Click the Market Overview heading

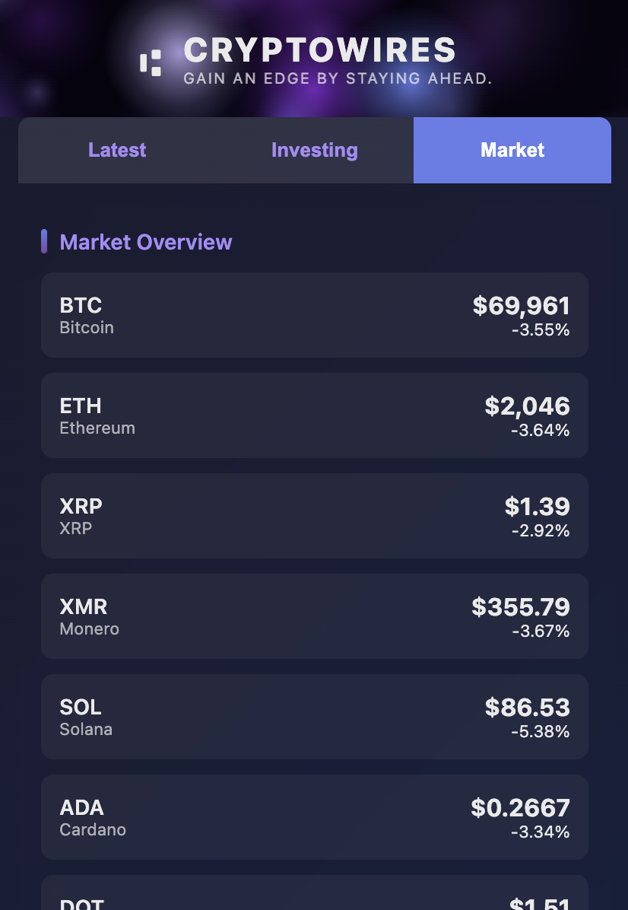[146, 242]
